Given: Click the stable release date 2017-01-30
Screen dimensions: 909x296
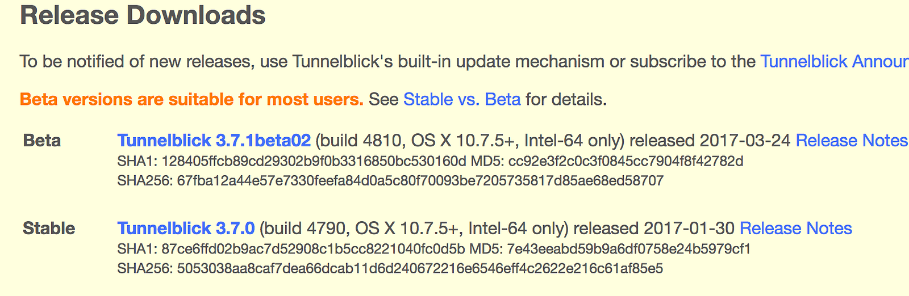Looking at the screenshot, I should pyautogui.click(x=689, y=229).
